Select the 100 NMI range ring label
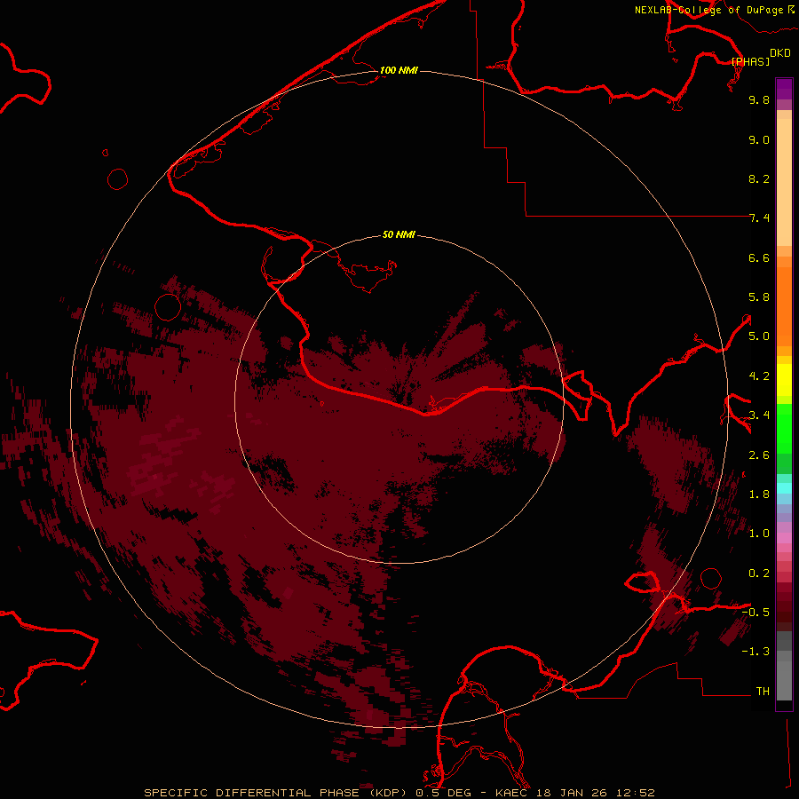 coord(399,70)
